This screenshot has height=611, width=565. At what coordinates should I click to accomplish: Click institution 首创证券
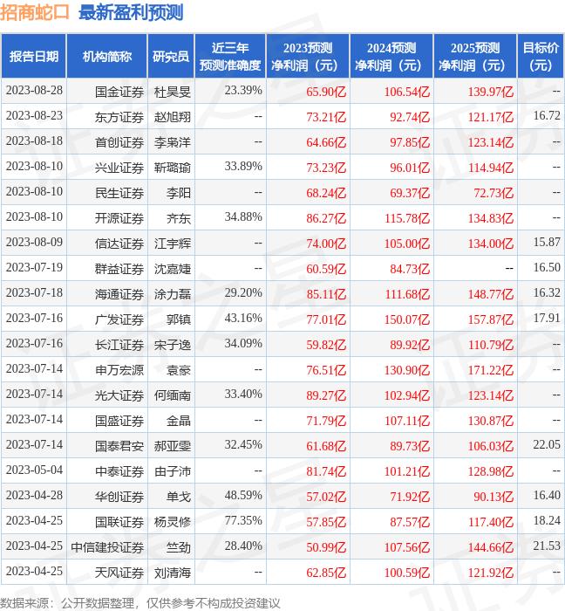pyautogui.click(x=119, y=142)
